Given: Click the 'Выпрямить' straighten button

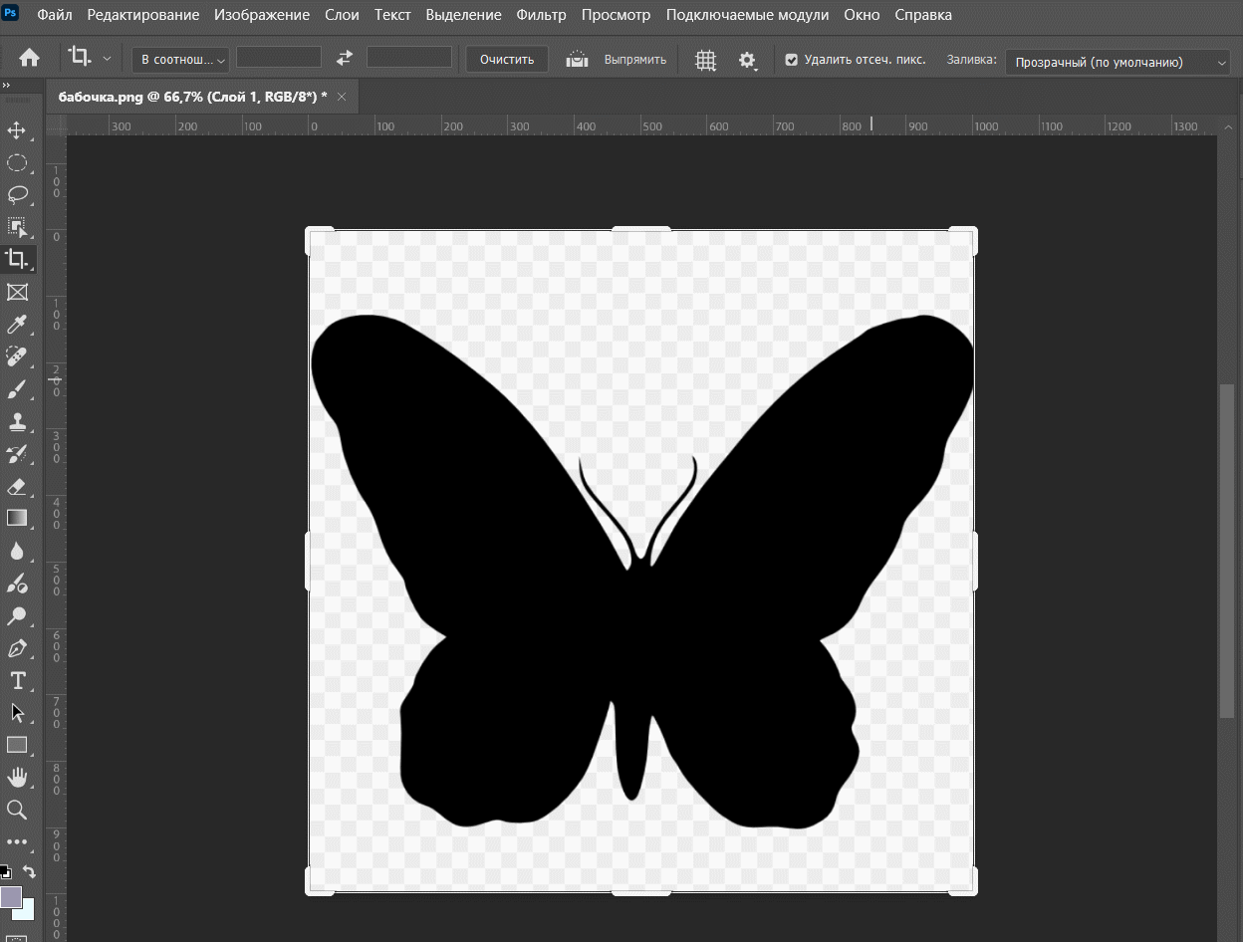Looking at the screenshot, I should tap(634, 60).
